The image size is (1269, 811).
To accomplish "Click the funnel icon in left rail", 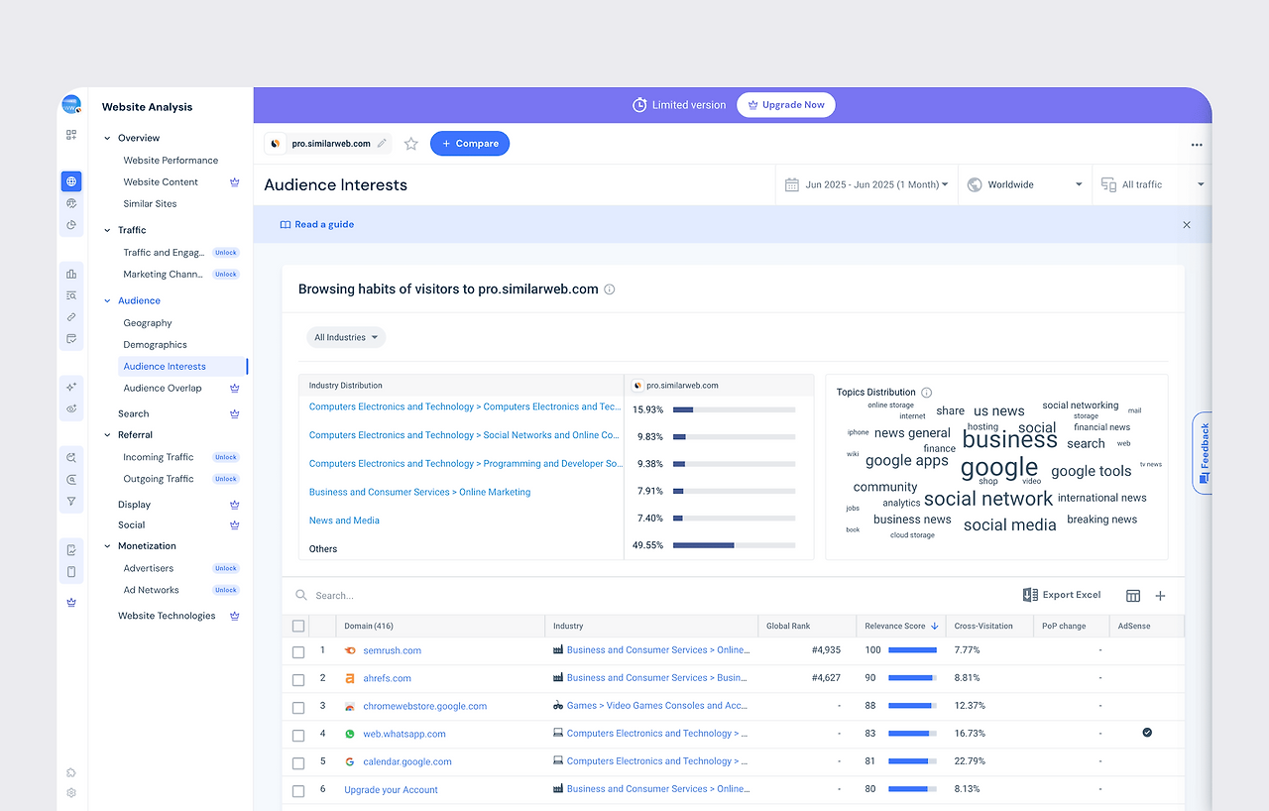I will (71, 502).
